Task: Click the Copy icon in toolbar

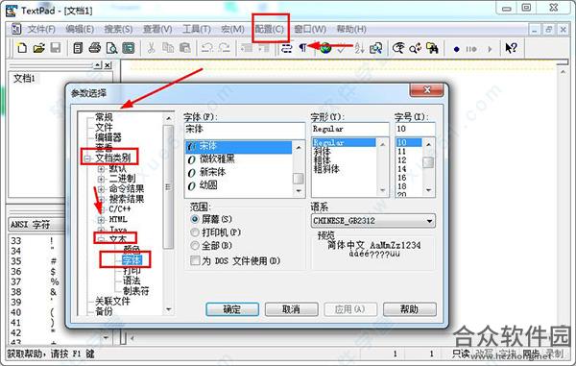Action: click(x=168, y=48)
